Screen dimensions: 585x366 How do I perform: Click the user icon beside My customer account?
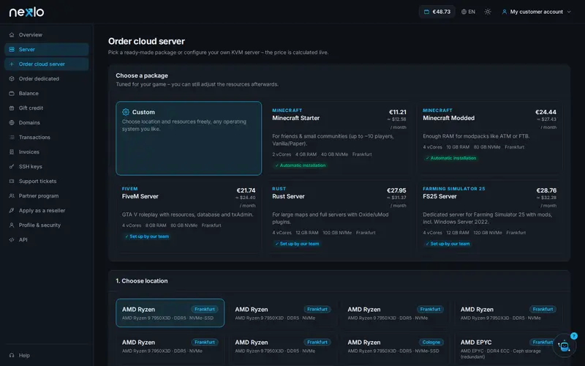pyautogui.click(x=505, y=12)
